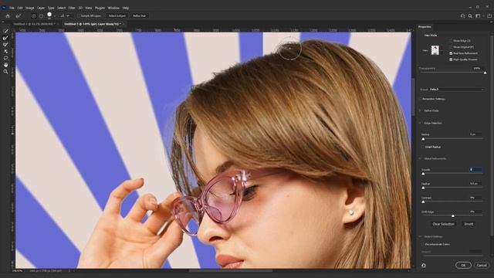The height and width of the screenshot is (278, 494).
Task: Click the Invert button
Action: (x=469, y=224)
